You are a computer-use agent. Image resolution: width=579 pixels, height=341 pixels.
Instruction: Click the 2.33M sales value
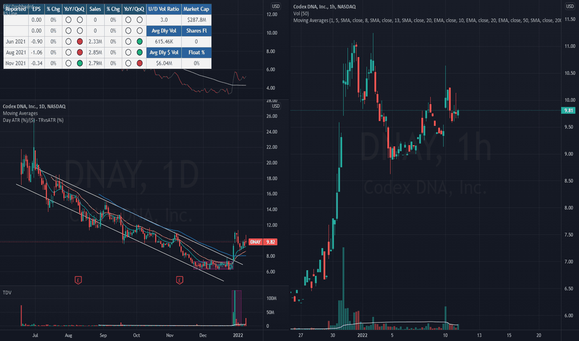95,42
